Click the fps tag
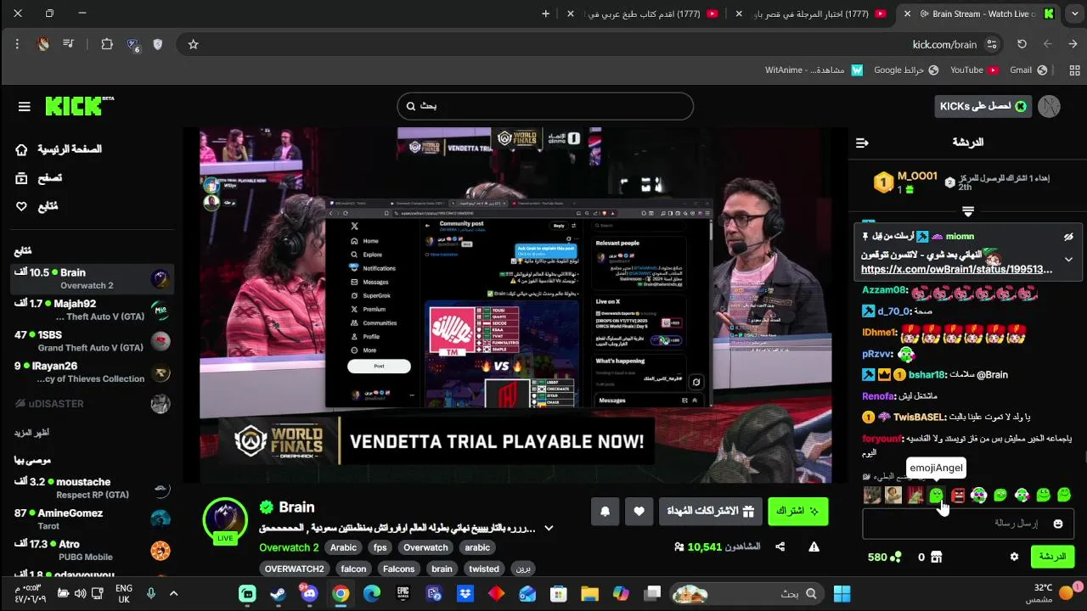 pos(380,547)
